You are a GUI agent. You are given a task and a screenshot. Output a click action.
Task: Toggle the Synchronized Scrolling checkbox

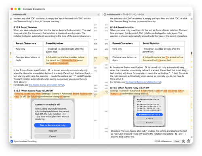(x=12, y=141)
